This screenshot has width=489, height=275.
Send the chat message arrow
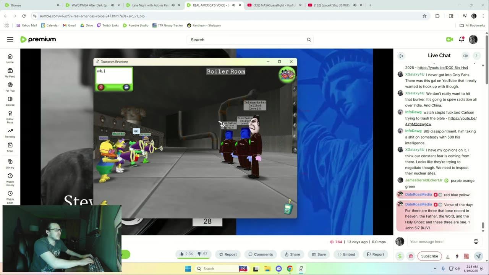(478, 256)
